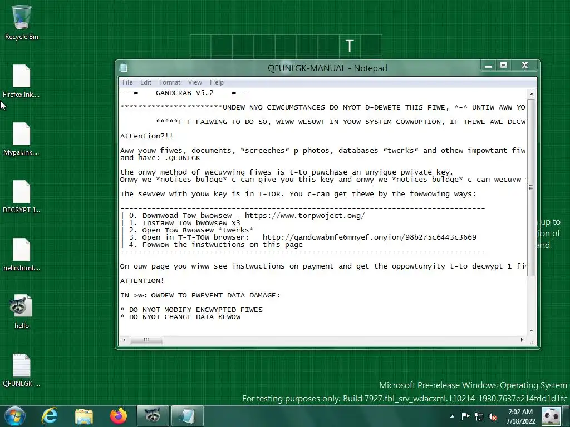The height and width of the screenshot is (427, 570).
Task: Click the horizontal scrollbar left arrow
Action: pos(124,340)
